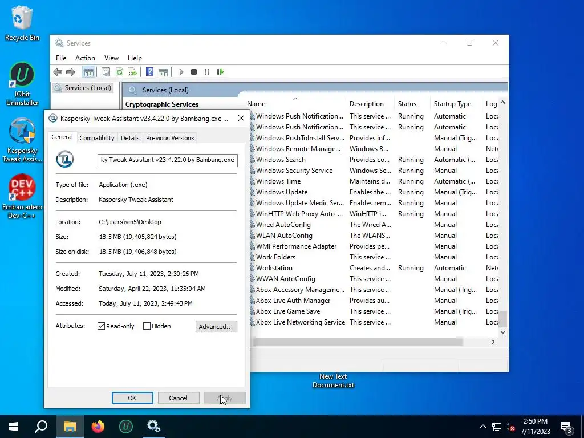
Task: Toggle Show/Hide Console Tree toolbar icon
Action: pyautogui.click(x=88, y=72)
